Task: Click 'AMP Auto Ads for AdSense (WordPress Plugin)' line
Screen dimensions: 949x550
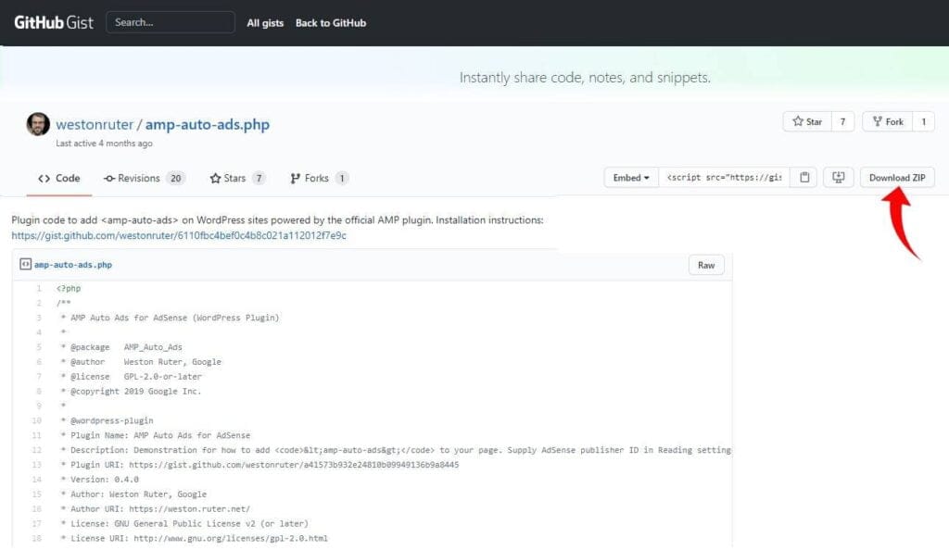Action: [171, 318]
